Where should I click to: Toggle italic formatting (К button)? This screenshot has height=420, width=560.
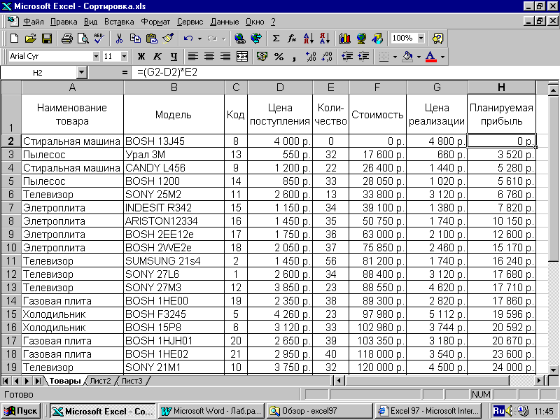[157, 56]
